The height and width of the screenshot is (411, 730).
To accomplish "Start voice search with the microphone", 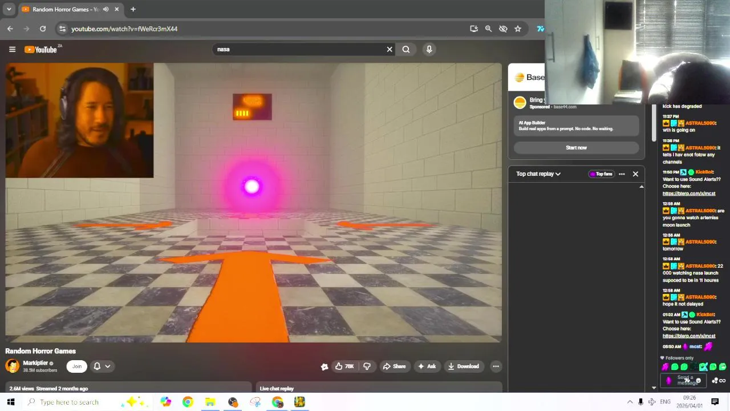I will click(x=429, y=49).
